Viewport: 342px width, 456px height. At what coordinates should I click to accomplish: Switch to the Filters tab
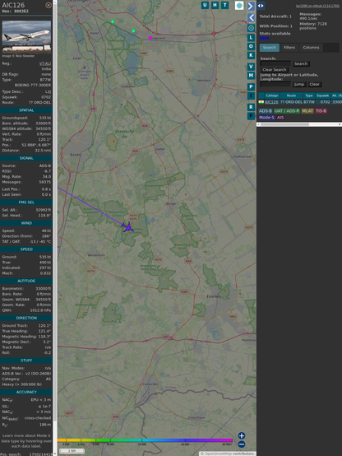289,48
